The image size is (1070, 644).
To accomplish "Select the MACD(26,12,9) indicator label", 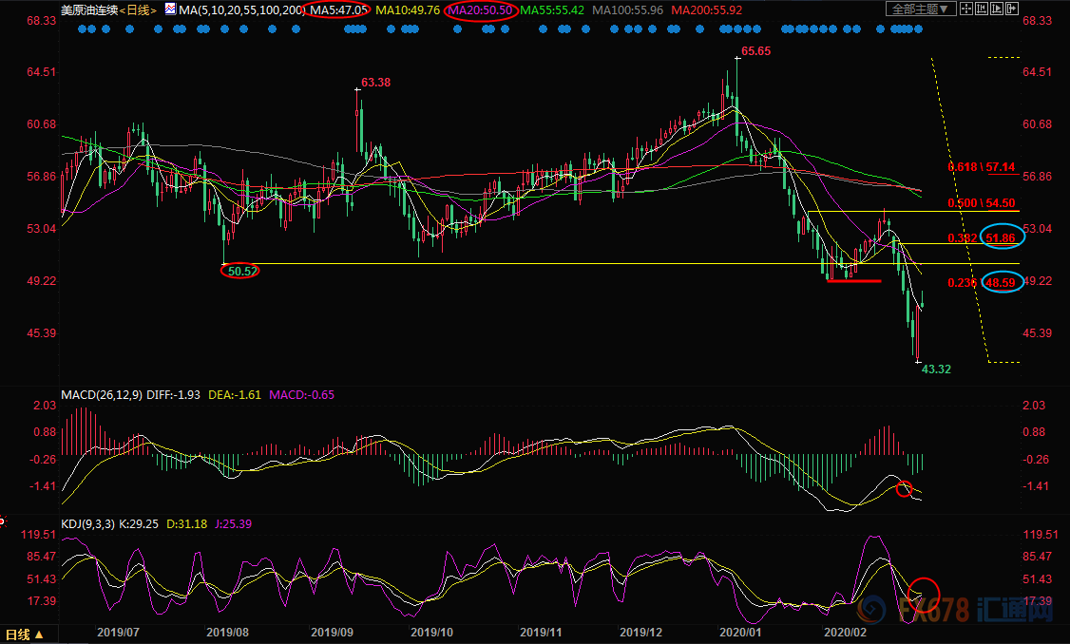I will click(x=102, y=395).
